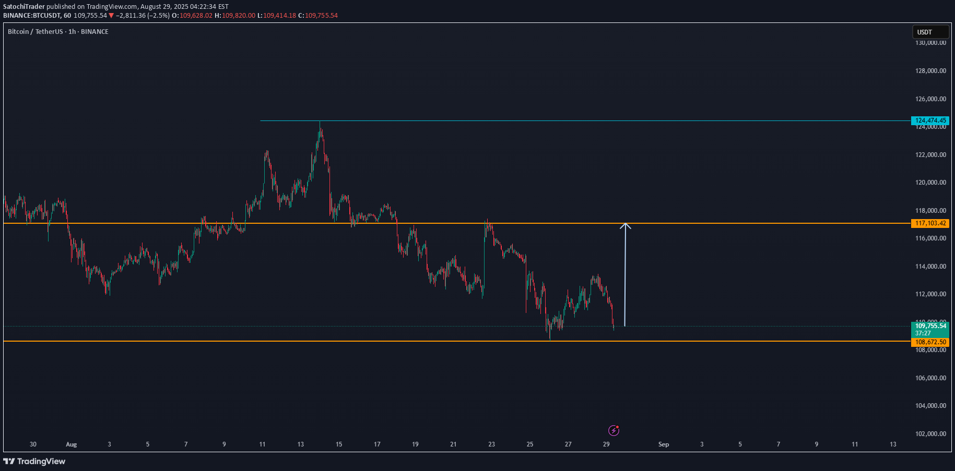The width and height of the screenshot is (955, 471).
Task: Click the lightning bolt event icon
Action: pyautogui.click(x=614, y=430)
